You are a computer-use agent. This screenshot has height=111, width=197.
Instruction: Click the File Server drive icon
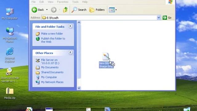pyautogui.click(x=38, y=60)
